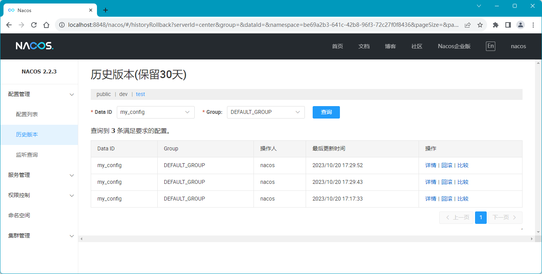
Task: Open 社区 in top navigation
Action: coord(417,46)
